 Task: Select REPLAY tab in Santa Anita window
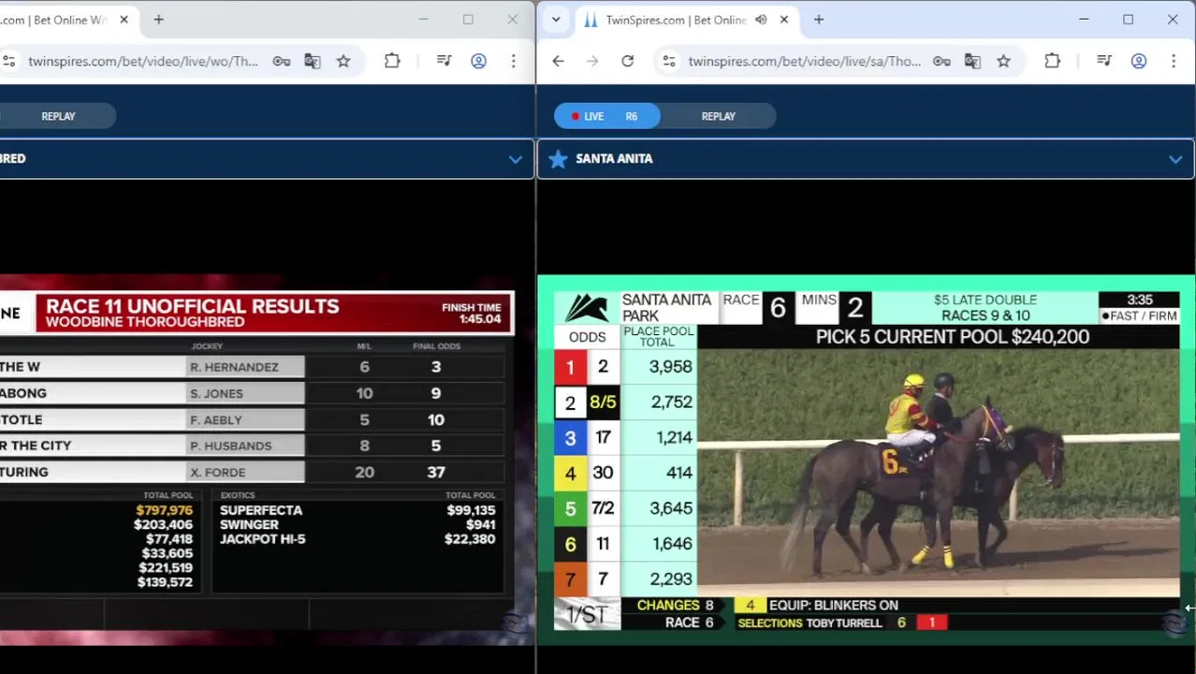718,116
